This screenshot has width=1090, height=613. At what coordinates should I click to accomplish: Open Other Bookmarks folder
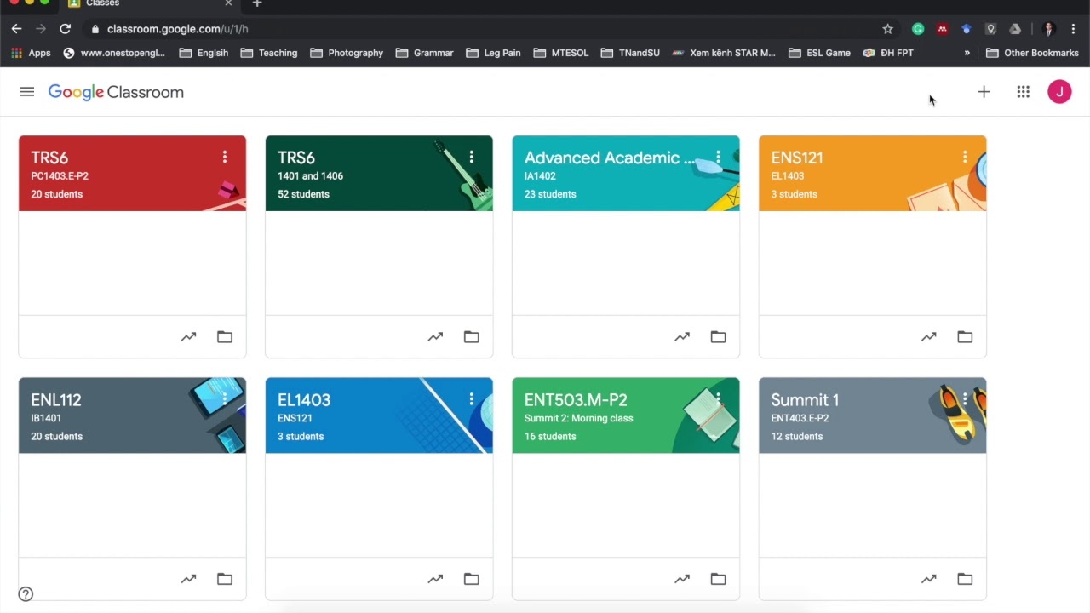click(1032, 53)
